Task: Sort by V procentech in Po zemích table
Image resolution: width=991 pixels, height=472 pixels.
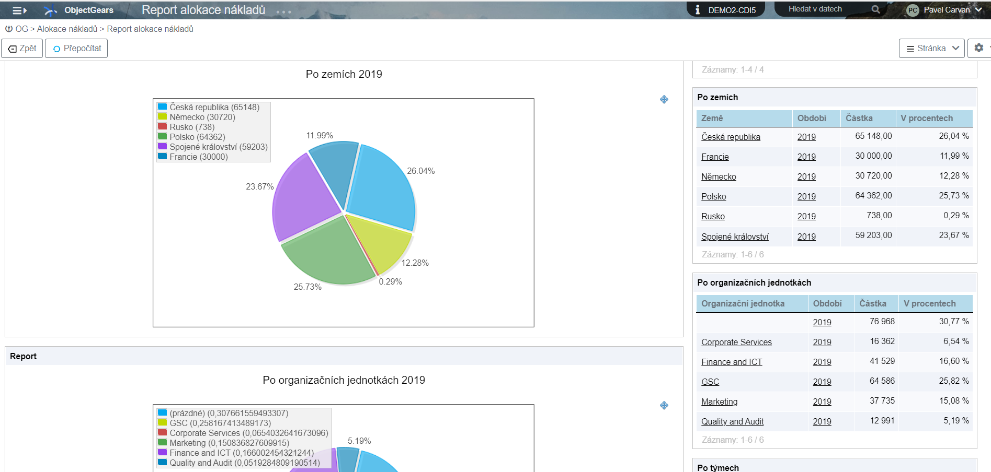Action: [x=934, y=118]
